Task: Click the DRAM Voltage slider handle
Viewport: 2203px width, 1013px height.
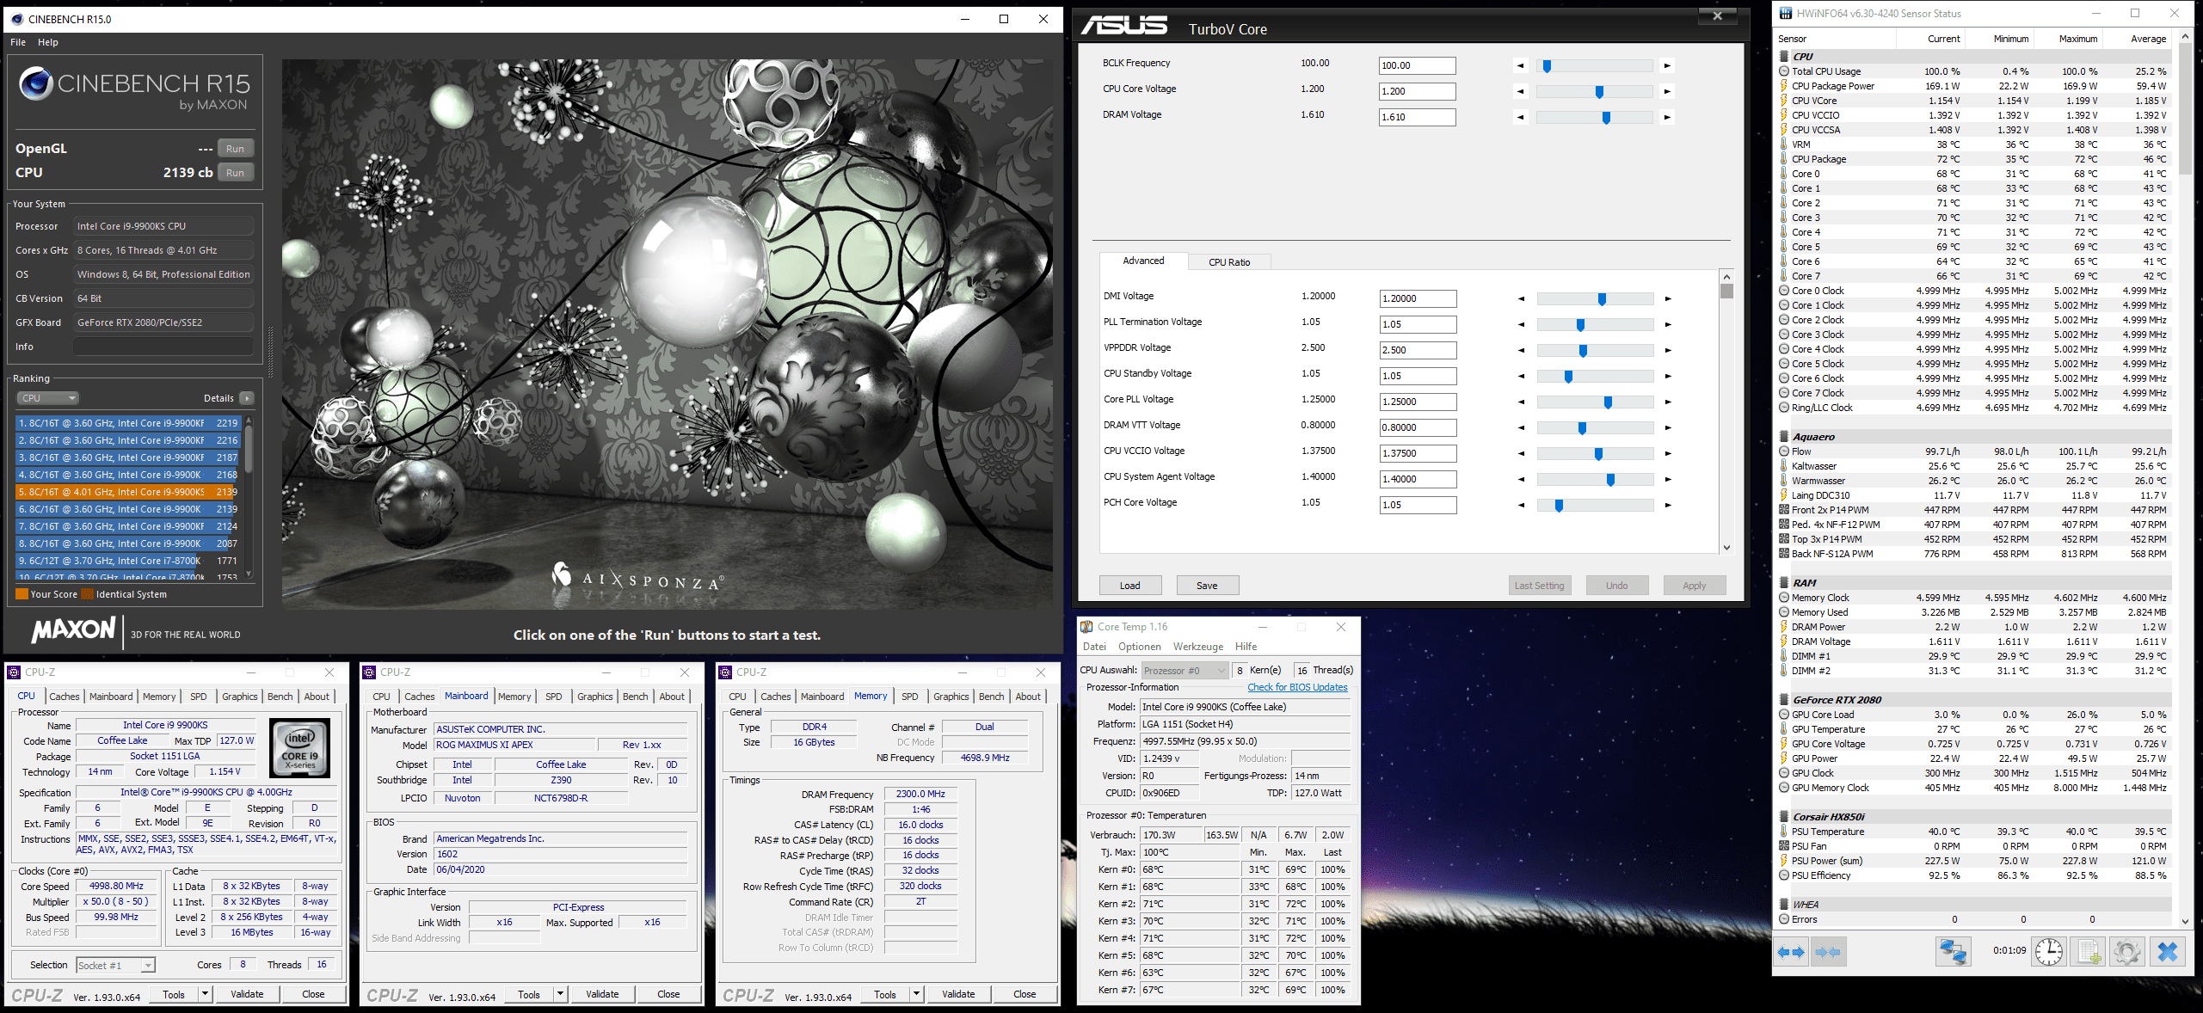Action: 1606,117
